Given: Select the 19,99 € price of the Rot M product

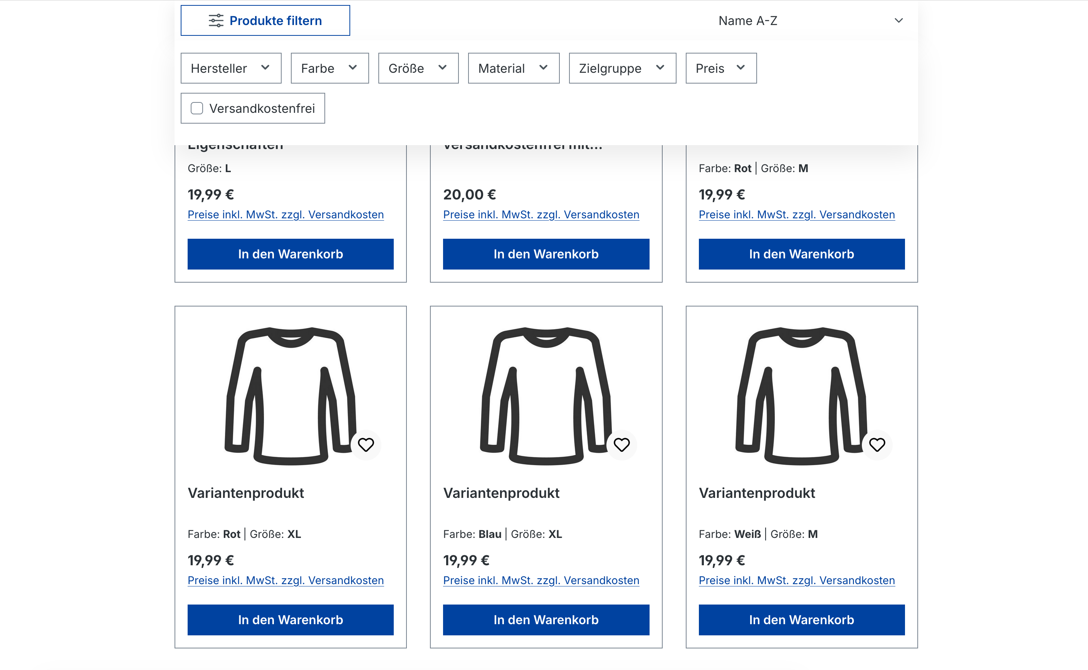Looking at the screenshot, I should (x=722, y=194).
